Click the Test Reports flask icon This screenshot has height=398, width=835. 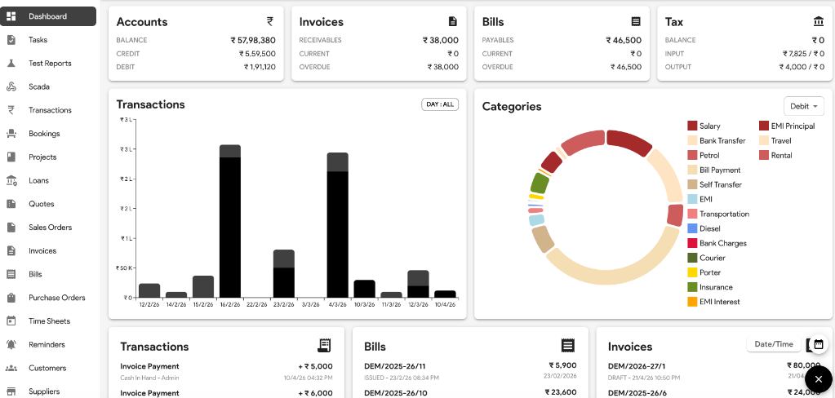(x=11, y=64)
